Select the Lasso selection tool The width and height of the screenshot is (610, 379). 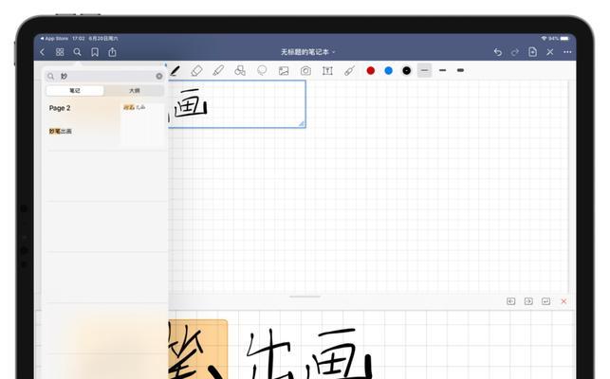(x=262, y=70)
